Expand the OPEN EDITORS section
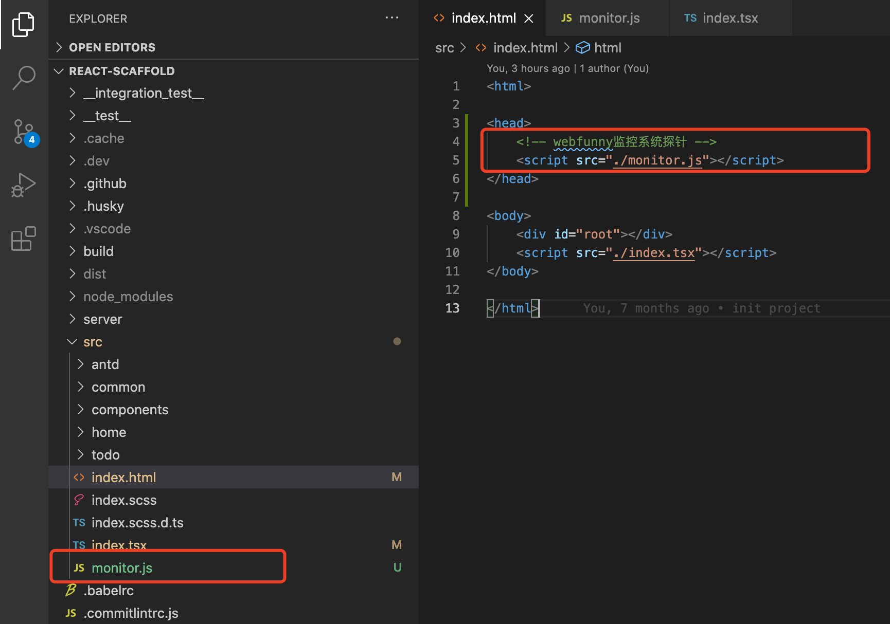Screen dimensions: 890x624 (112, 47)
